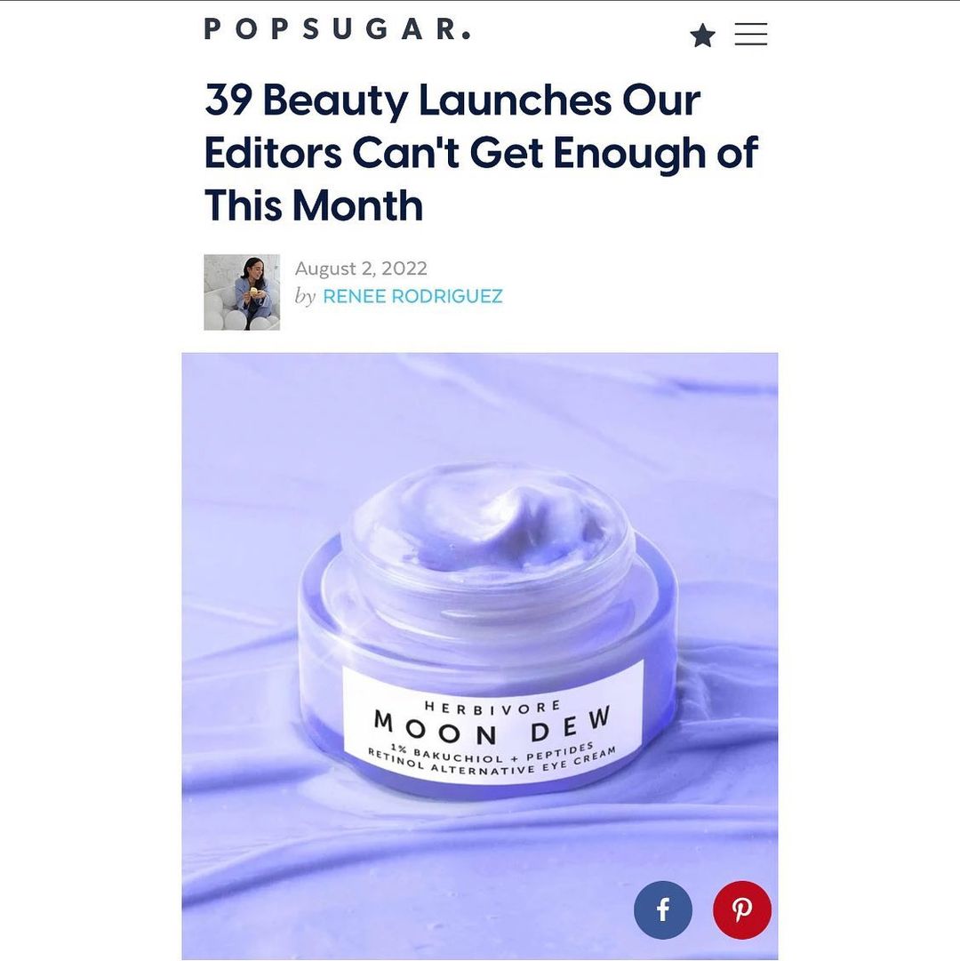Click '1% Bakuchiol + Peptides' label line
The width and height of the screenshot is (960, 961).
pos(493,751)
